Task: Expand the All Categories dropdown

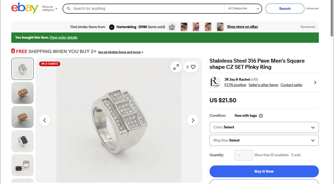Action: tap(243, 9)
